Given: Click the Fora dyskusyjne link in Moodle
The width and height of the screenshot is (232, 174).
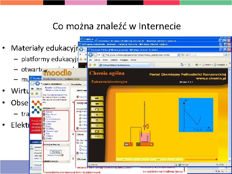Looking at the screenshot, I should pos(53,119).
